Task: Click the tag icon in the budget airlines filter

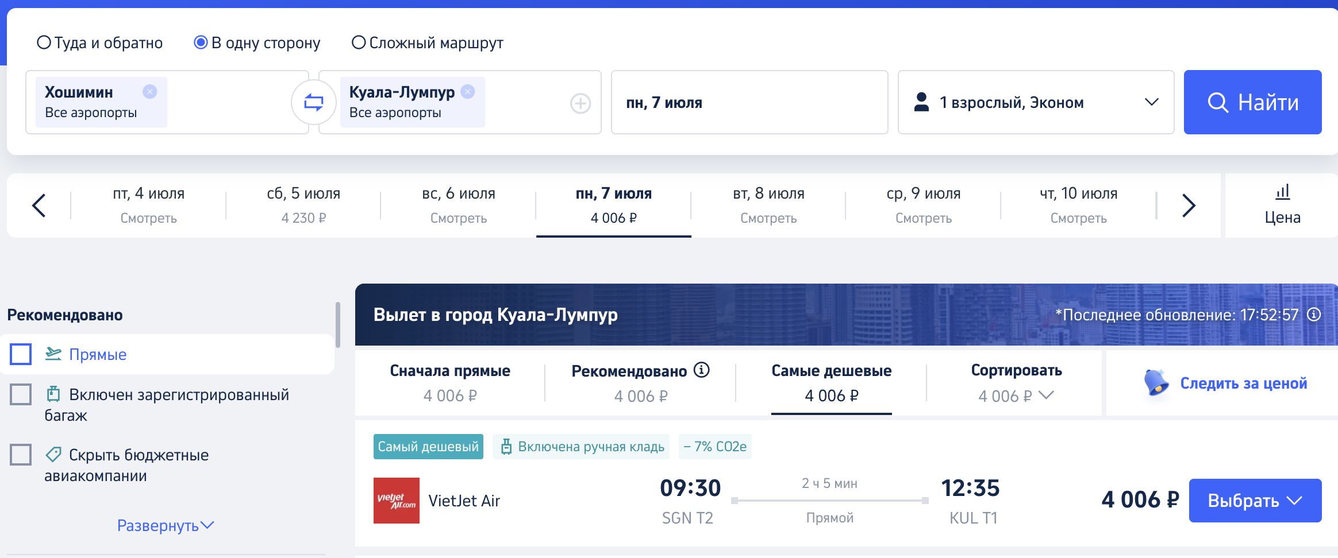Action: point(53,455)
